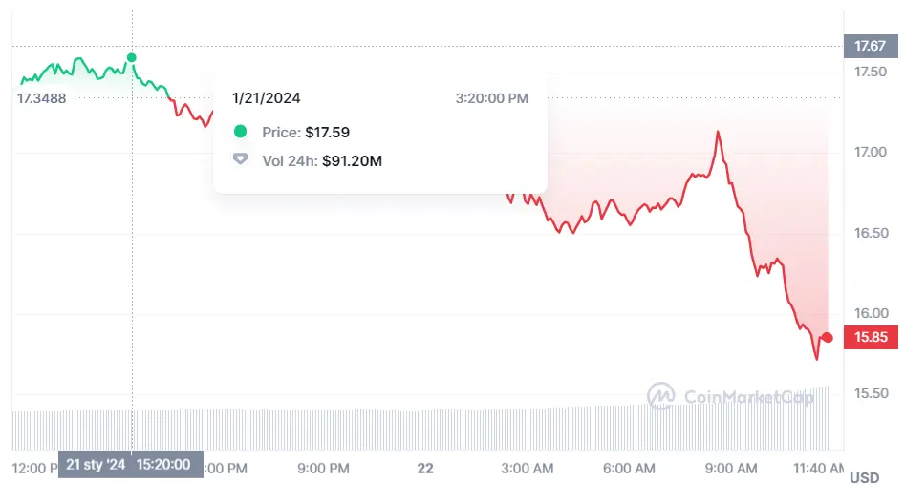The width and height of the screenshot is (905, 503).
Task: Click the 16.50 price axis label
Action: (x=870, y=233)
